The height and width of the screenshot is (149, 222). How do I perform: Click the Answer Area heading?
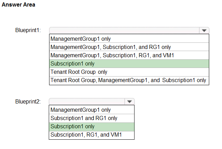tap(18, 5)
